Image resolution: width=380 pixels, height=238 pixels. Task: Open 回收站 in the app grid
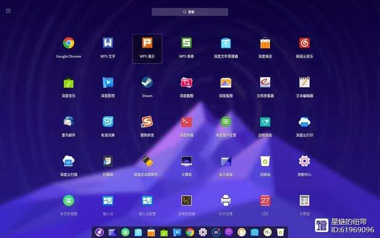265,161
